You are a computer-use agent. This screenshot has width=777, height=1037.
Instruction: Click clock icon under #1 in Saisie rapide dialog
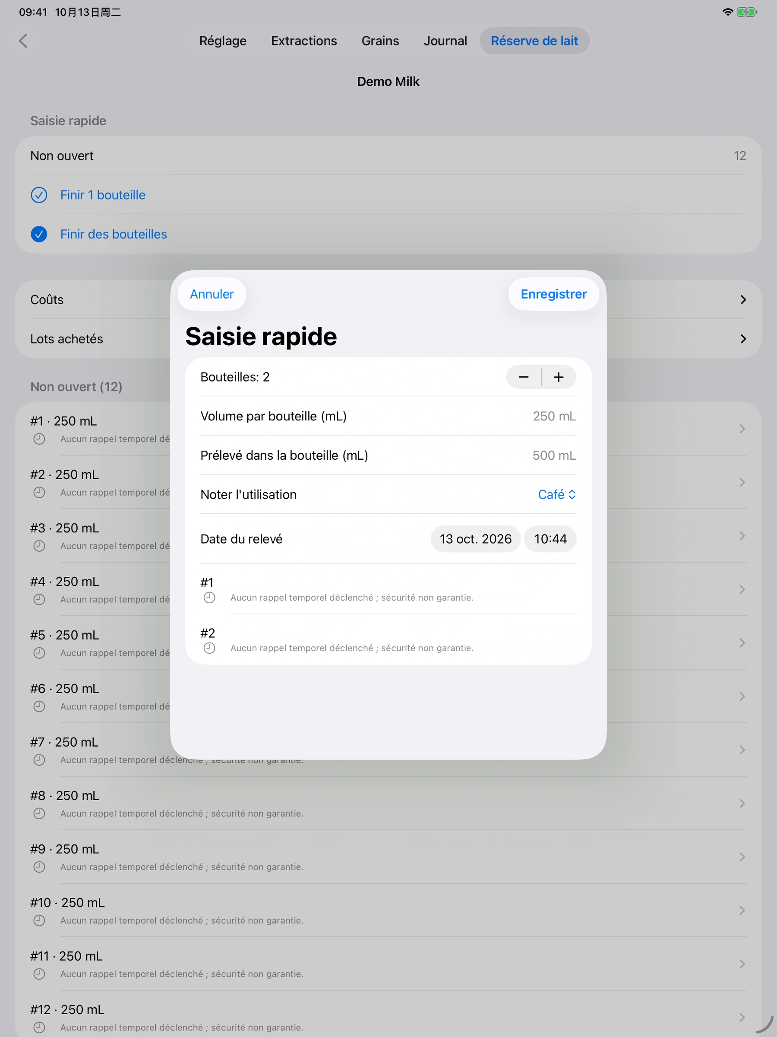(x=209, y=597)
